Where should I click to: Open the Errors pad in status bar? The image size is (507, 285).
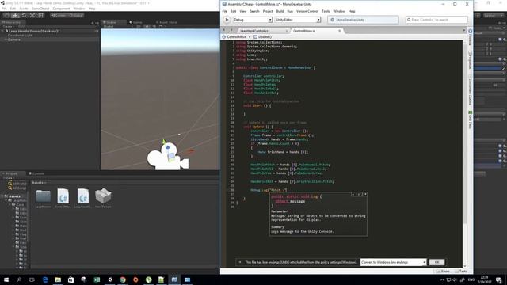443,272
